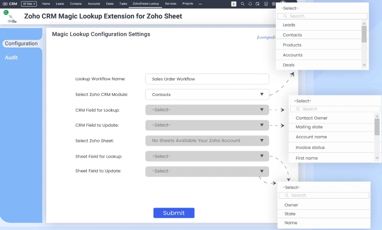
Task: Open the CRM Field for Lookup dropdown
Action: pos(207,110)
